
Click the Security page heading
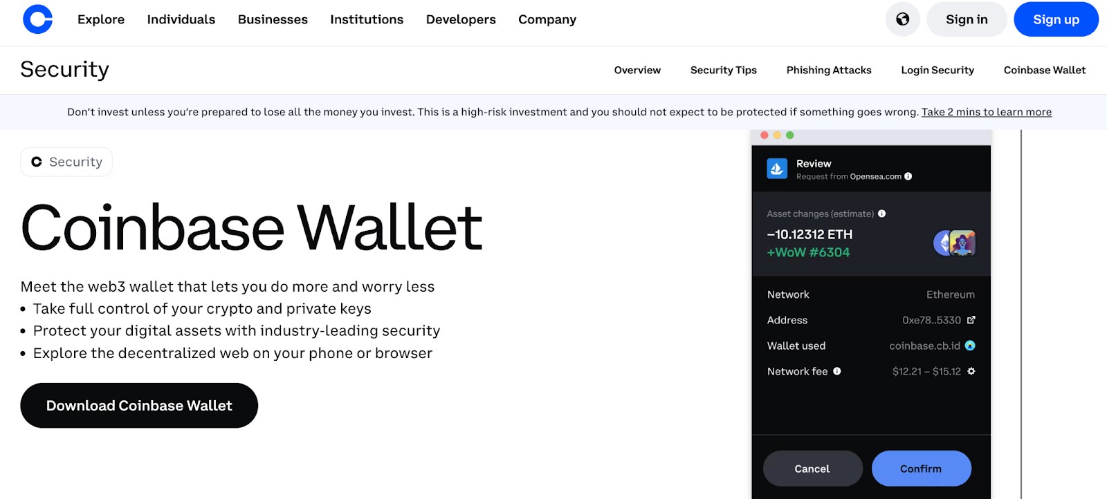[x=65, y=70]
